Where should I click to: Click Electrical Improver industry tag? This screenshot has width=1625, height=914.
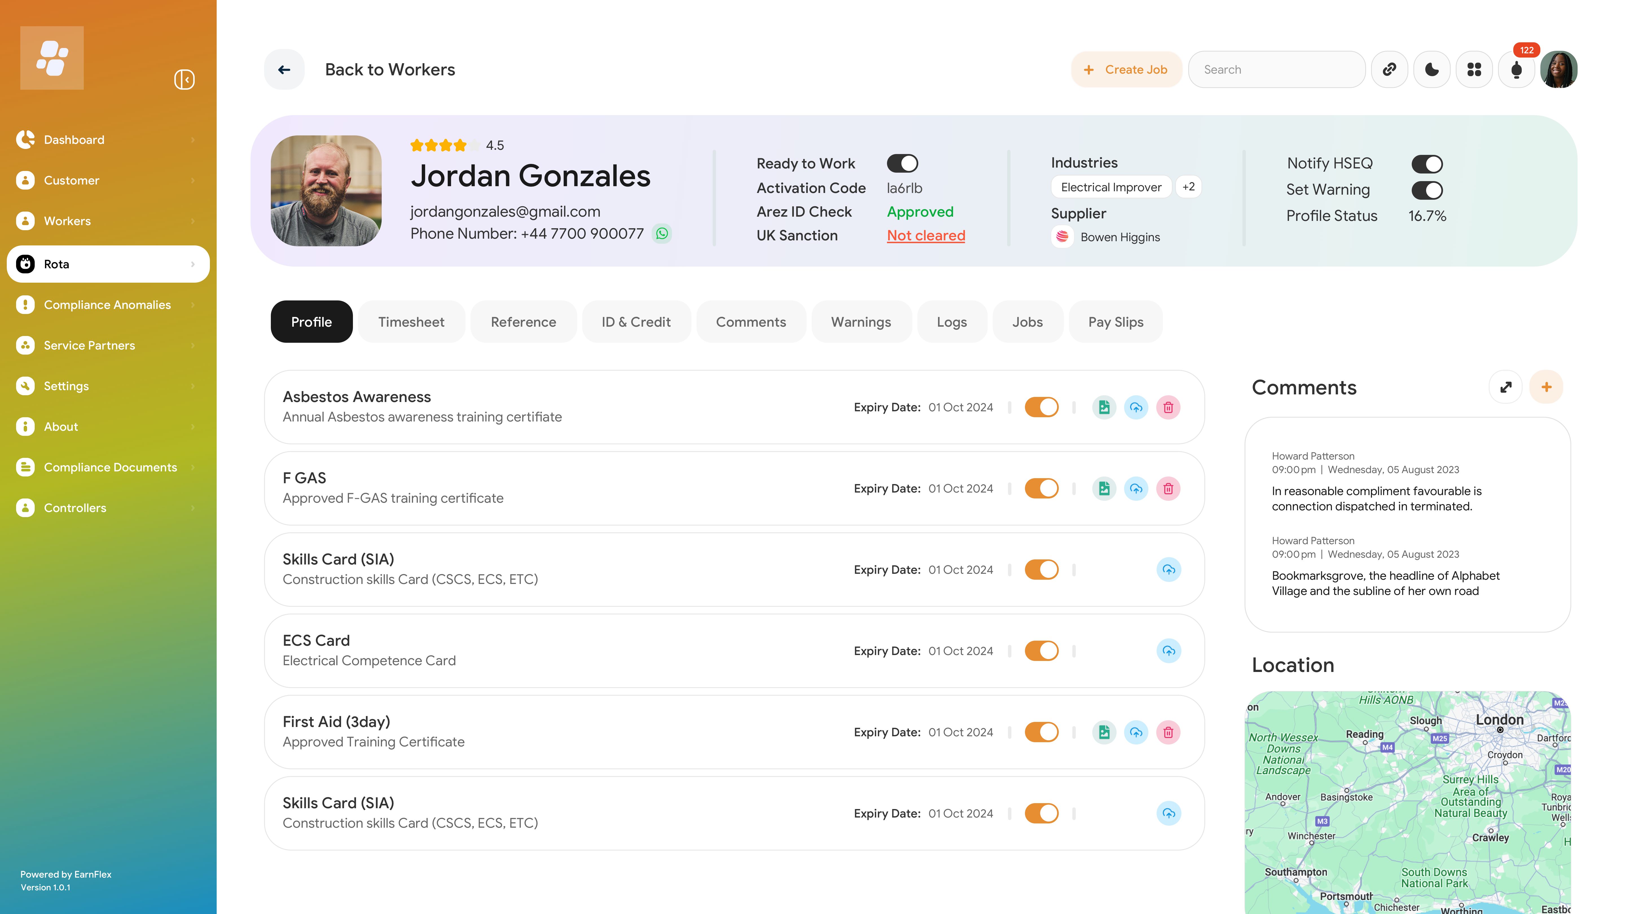tap(1111, 187)
